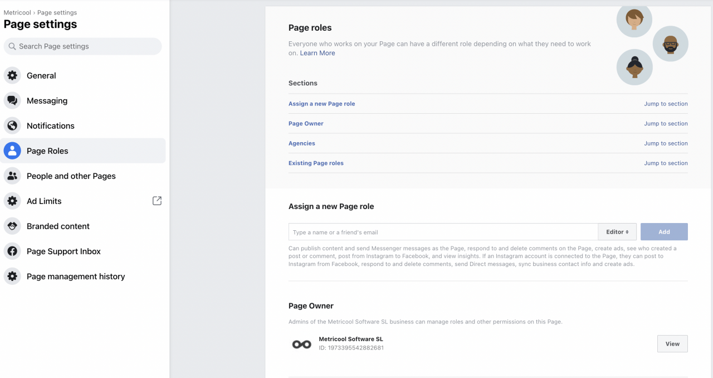Select the Messaging settings icon
713x378 pixels.
[12, 100]
